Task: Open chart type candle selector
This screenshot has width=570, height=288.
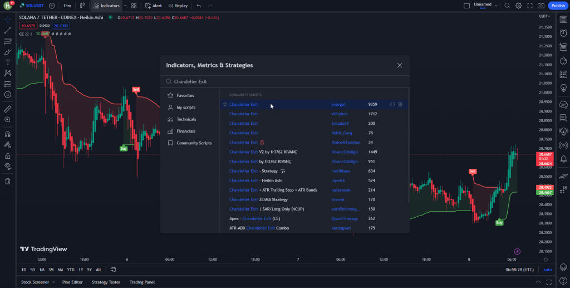Action: pos(82,6)
